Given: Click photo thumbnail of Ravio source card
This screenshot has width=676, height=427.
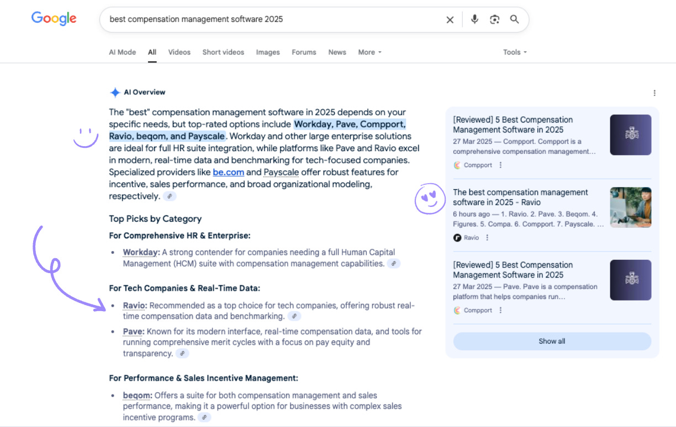Looking at the screenshot, I should tap(631, 207).
